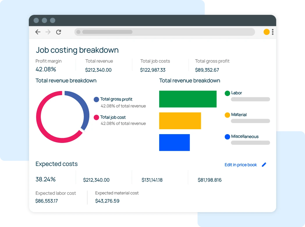Click the Expected material cost label
The width and height of the screenshot is (305, 227).
coord(117,193)
